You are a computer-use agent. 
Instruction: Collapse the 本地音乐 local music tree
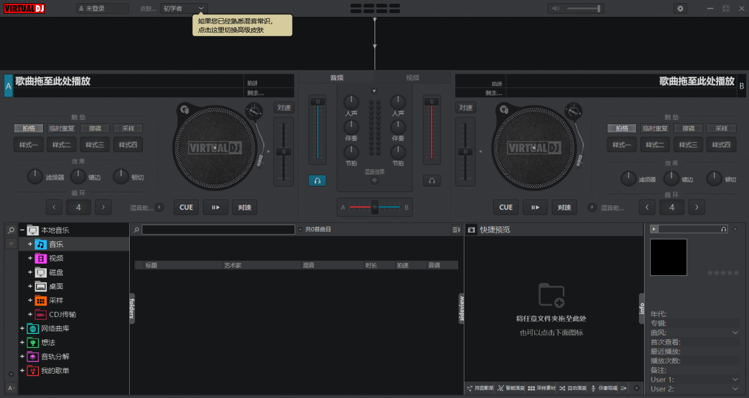tap(21, 230)
